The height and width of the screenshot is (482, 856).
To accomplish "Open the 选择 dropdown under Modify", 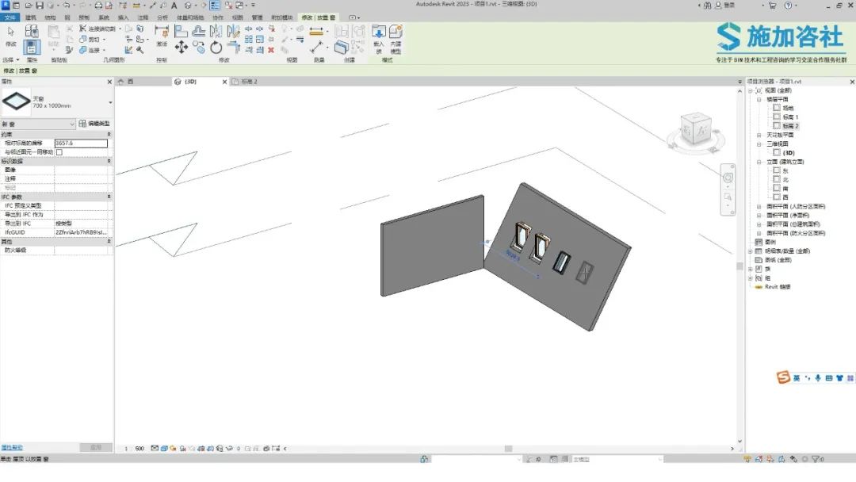I will click(11, 60).
